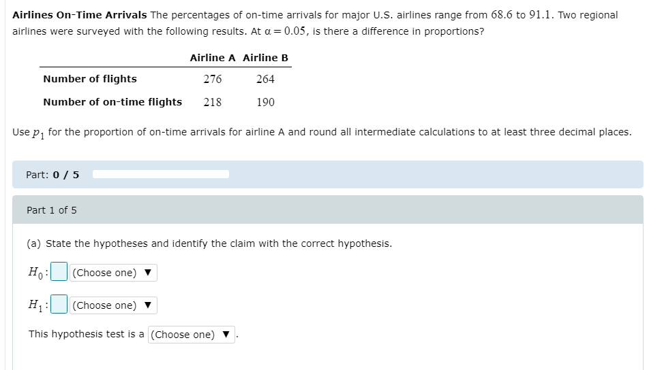Select Airline A's flight count 276
The image size is (649, 370).
point(212,79)
